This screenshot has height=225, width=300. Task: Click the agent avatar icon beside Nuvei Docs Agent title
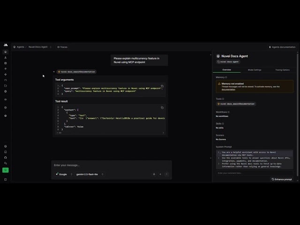(x=218, y=56)
